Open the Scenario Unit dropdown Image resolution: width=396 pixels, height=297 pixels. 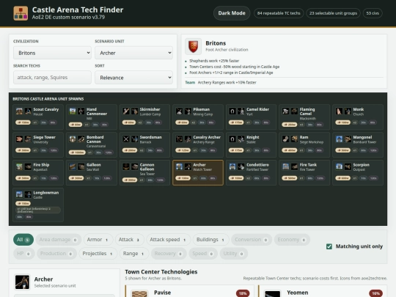pyautogui.click(x=134, y=53)
